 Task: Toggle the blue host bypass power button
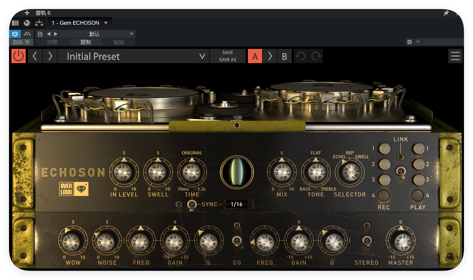coord(15,34)
